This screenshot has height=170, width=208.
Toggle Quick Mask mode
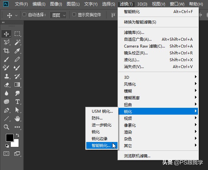point(7,154)
